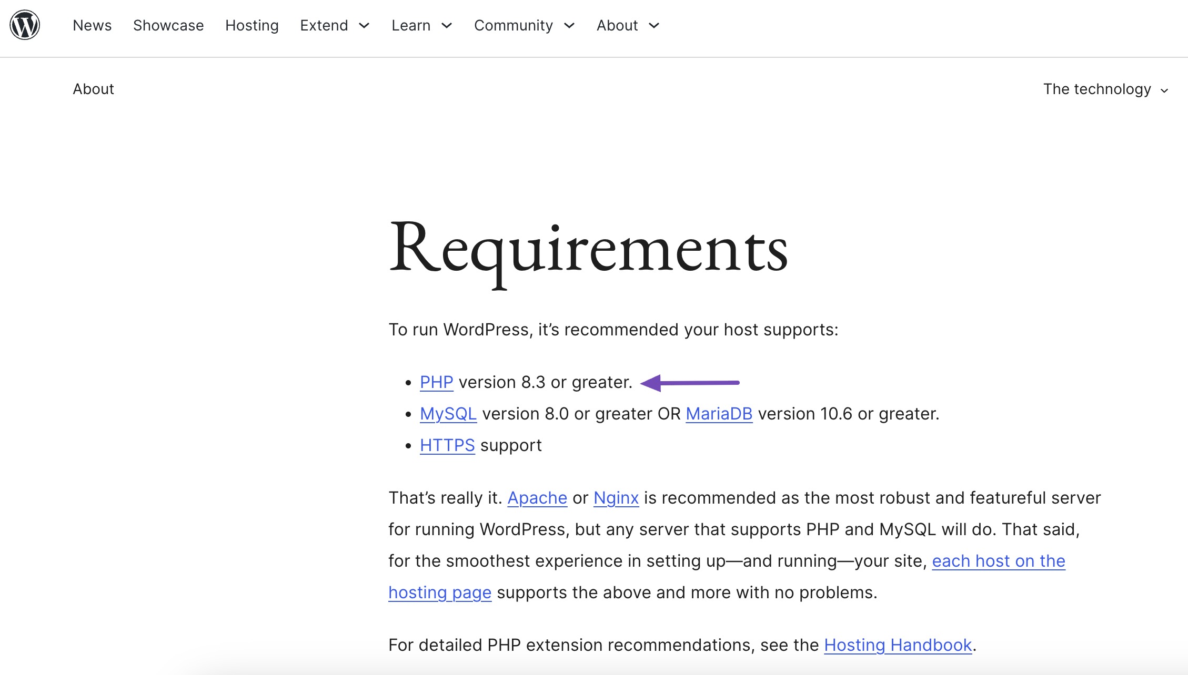This screenshot has height=675, width=1188.
Task: Open the News menu item
Action: click(92, 25)
